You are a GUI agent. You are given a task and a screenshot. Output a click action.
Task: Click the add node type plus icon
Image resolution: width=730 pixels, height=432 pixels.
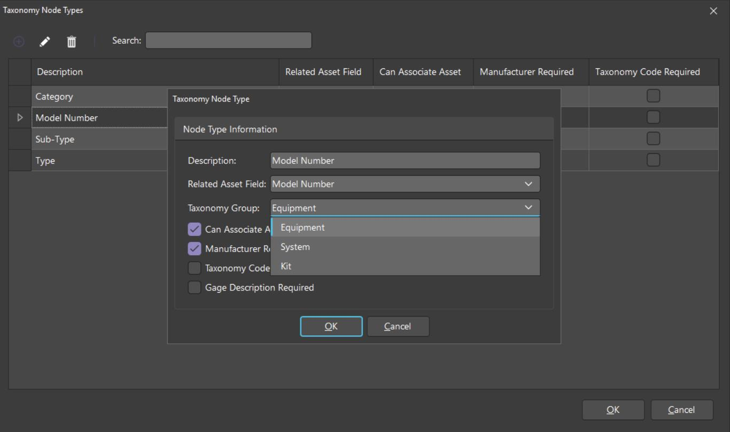(19, 41)
